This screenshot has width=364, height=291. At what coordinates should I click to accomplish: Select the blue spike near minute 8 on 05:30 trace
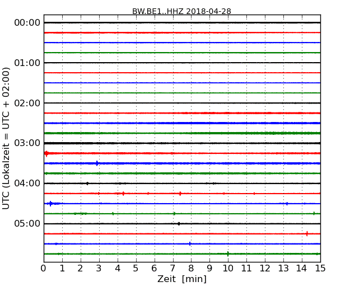pos(190,243)
